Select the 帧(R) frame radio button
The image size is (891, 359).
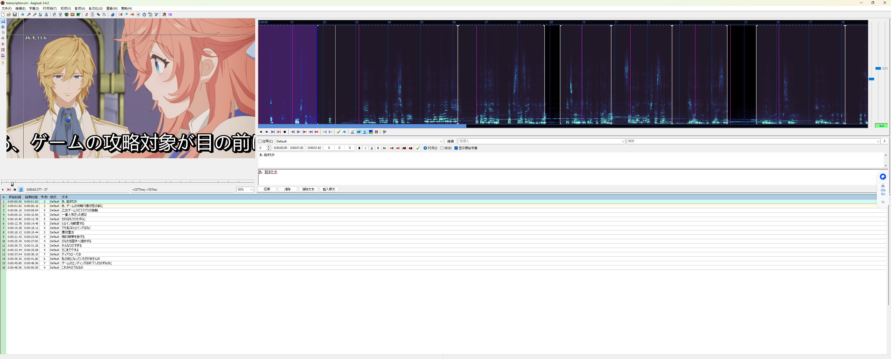(x=442, y=148)
